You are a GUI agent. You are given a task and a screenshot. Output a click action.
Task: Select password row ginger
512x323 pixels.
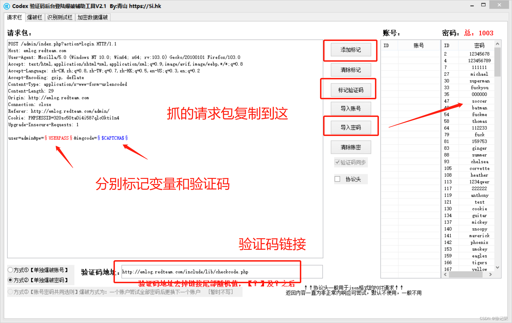pyautogui.click(x=468, y=148)
